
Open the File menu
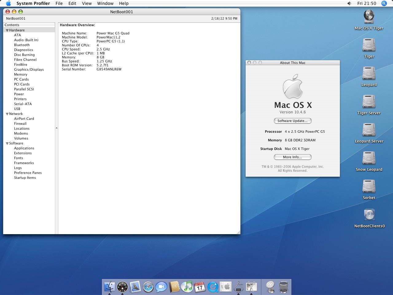pyautogui.click(x=59, y=3)
